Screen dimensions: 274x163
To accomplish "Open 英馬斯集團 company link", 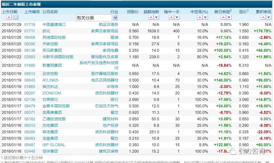I will click(52, 50).
